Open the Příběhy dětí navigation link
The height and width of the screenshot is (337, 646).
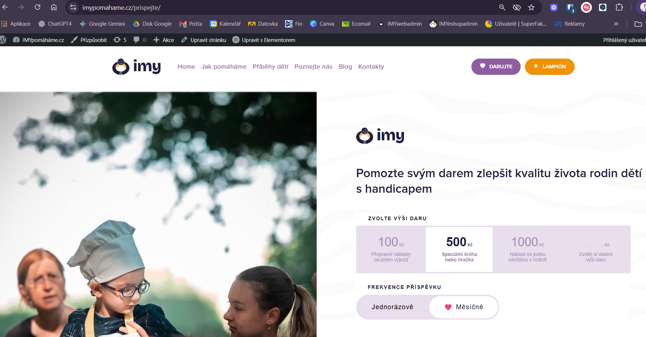(270, 67)
